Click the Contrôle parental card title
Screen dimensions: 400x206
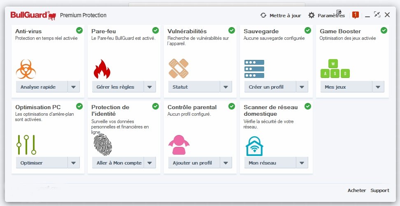[192, 107]
